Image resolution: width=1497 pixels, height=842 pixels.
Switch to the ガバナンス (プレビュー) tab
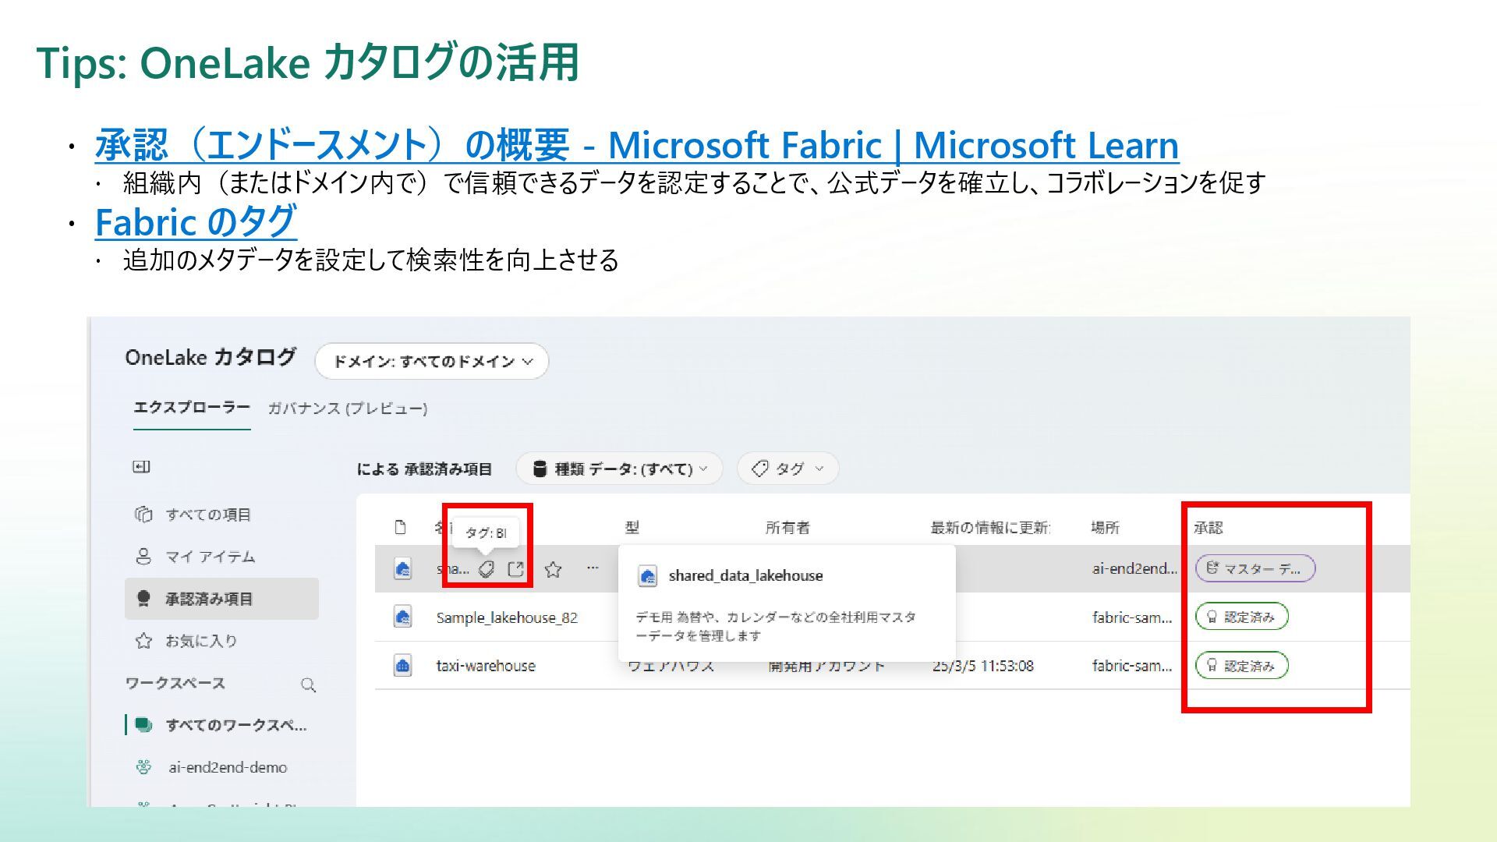(348, 409)
